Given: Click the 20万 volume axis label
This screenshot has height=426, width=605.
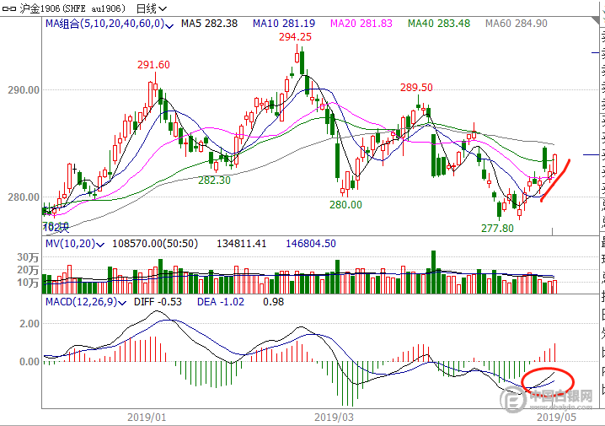Looking at the screenshot, I should point(28,270).
